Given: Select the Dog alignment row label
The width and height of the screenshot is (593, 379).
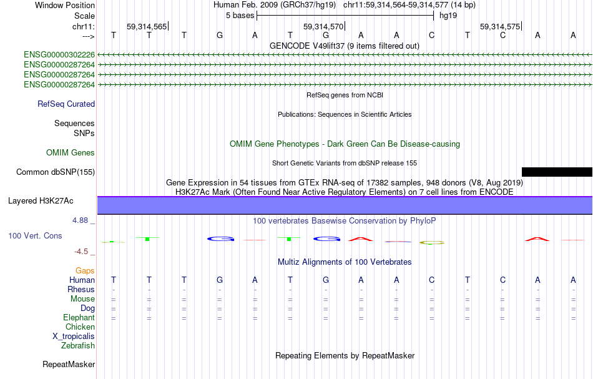Looking at the screenshot, I should (x=87, y=308).
